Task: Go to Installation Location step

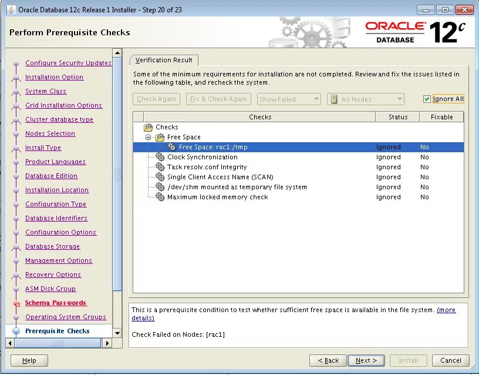Action: [57, 190]
